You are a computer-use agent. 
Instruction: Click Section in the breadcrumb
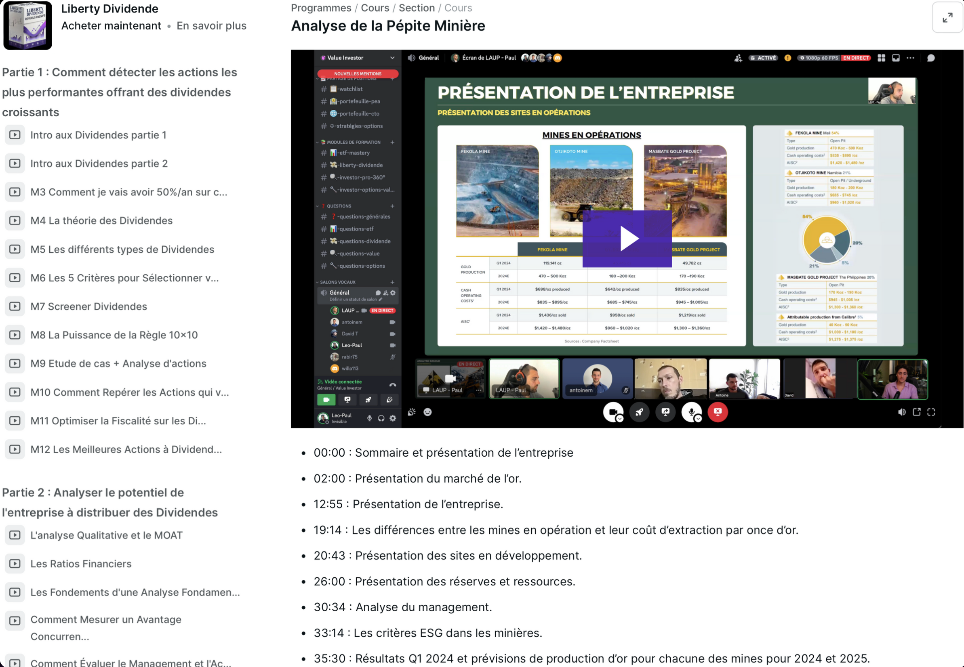(x=417, y=8)
